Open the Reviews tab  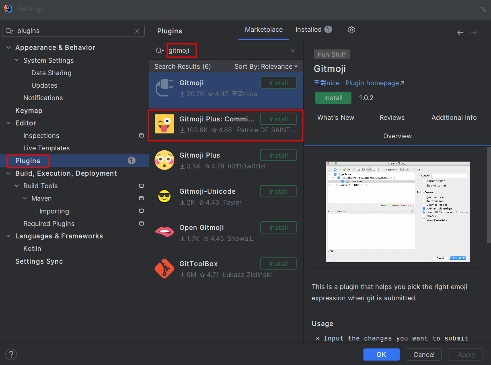coord(392,117)
